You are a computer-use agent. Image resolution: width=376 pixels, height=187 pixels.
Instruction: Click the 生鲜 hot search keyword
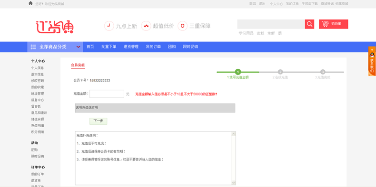pyautogui.click(x=271, y=34)
